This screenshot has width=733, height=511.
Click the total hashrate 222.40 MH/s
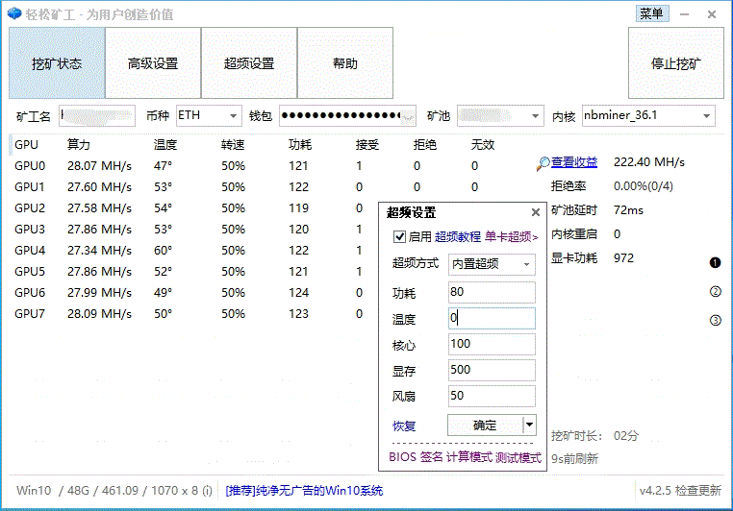coord(649,162)
